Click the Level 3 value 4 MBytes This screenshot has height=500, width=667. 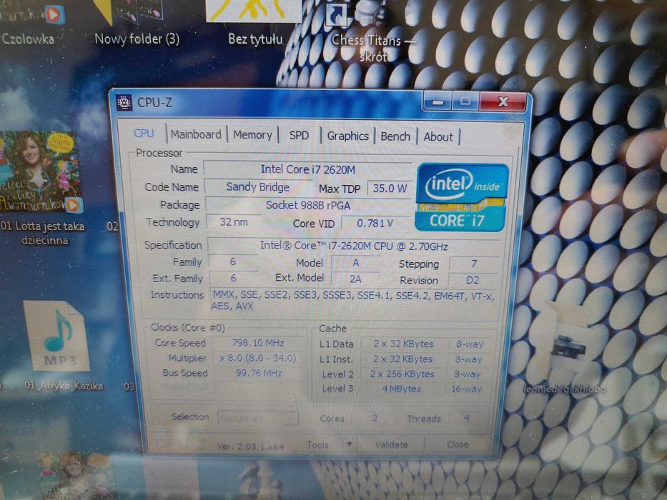(402, 389)
